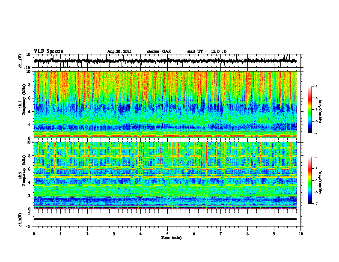Click the "-4" tick on ch.2 colorbar
This screenshot has height=262, width=339.
pos(315,169)
